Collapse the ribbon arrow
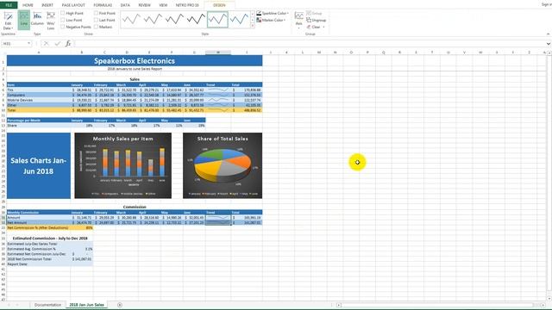Image resolution: width=552 pixels, height=310 pixels. pyautogui.click(x=548, y=34)
